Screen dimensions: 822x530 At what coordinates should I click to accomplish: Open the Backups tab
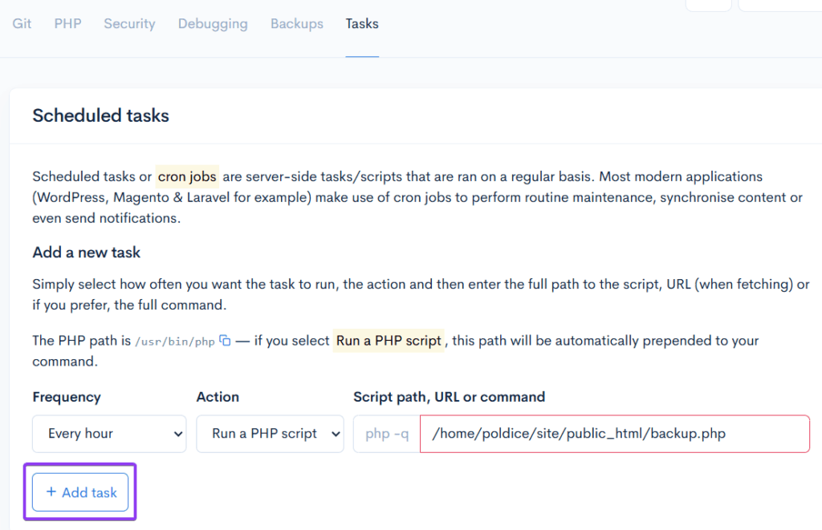pyautogui.click(x=296, y=23)
